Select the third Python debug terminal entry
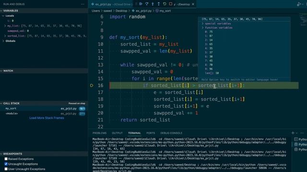Screen dimensions: 307x172 [x=300, y=150]
